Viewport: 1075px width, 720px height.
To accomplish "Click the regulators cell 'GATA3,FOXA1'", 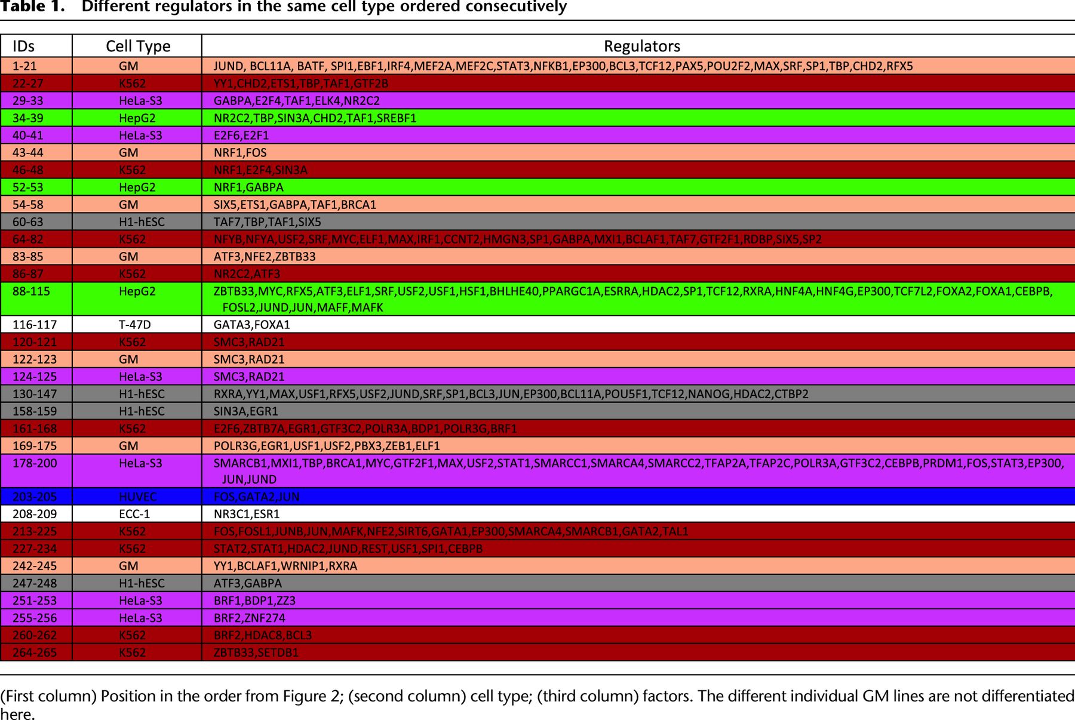I will (251, 325).
